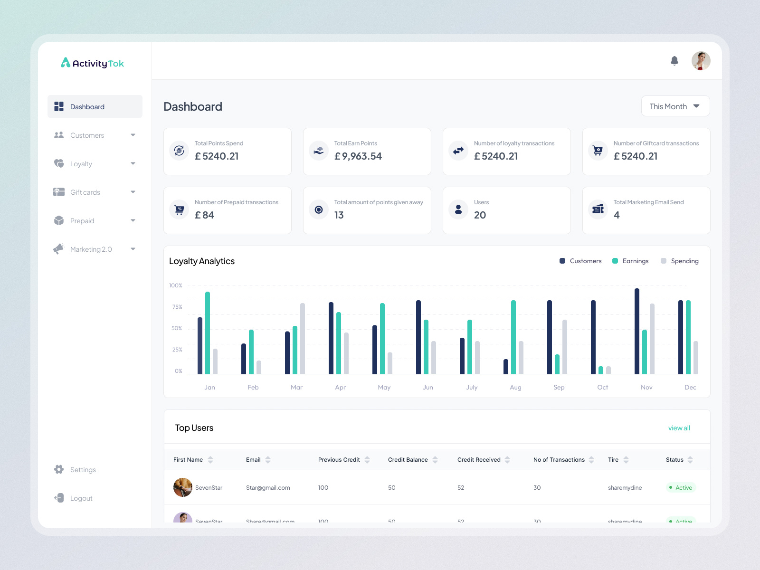Select Dashboard from the sidebar menu
760x570 pixels.
87,106
